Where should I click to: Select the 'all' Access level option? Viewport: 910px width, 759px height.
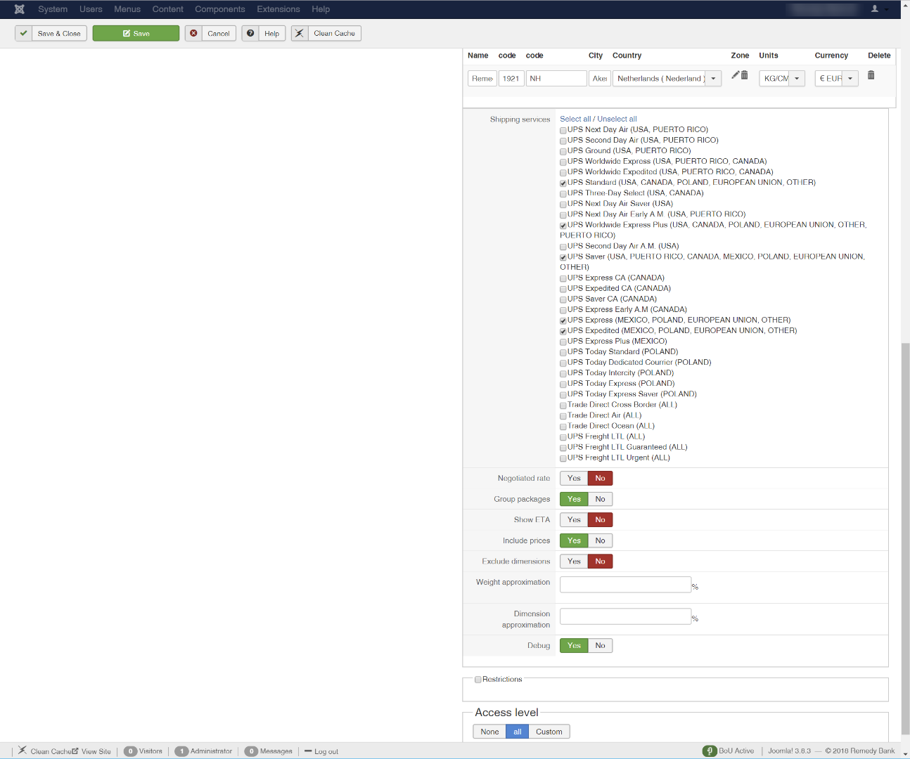pos(518,732)
